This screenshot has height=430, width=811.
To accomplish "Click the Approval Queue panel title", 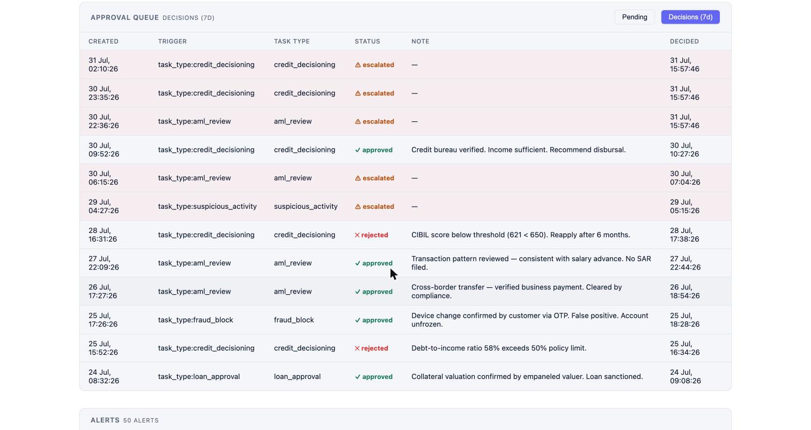I will (125, 18).
